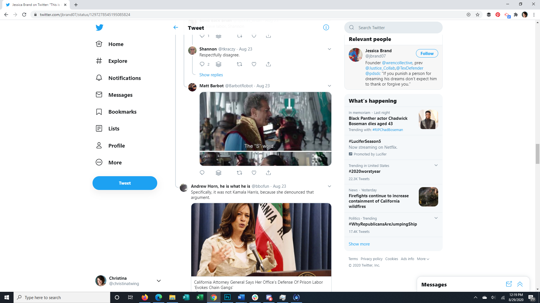Go to Bookmarks in the sidebar
This screenshot has width=540, height=303.
coord(122,112)
